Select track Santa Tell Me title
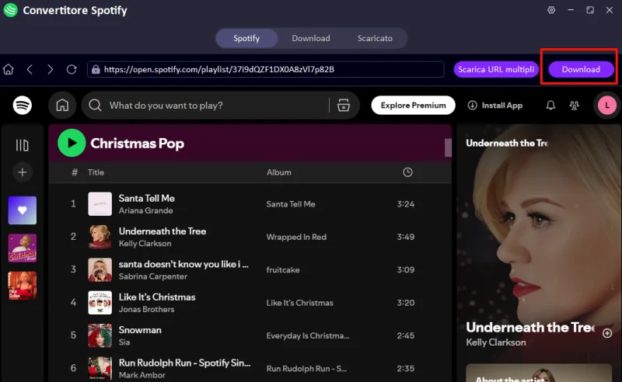The width and height of the screenshot is (622, 382). pyautogui.click(x=146, y=198)
